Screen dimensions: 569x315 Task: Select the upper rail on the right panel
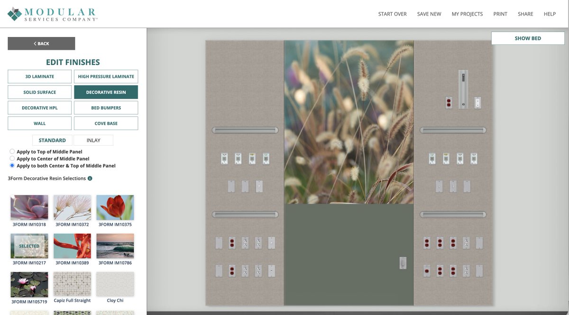pyautogui.click(x=453, y=130)
